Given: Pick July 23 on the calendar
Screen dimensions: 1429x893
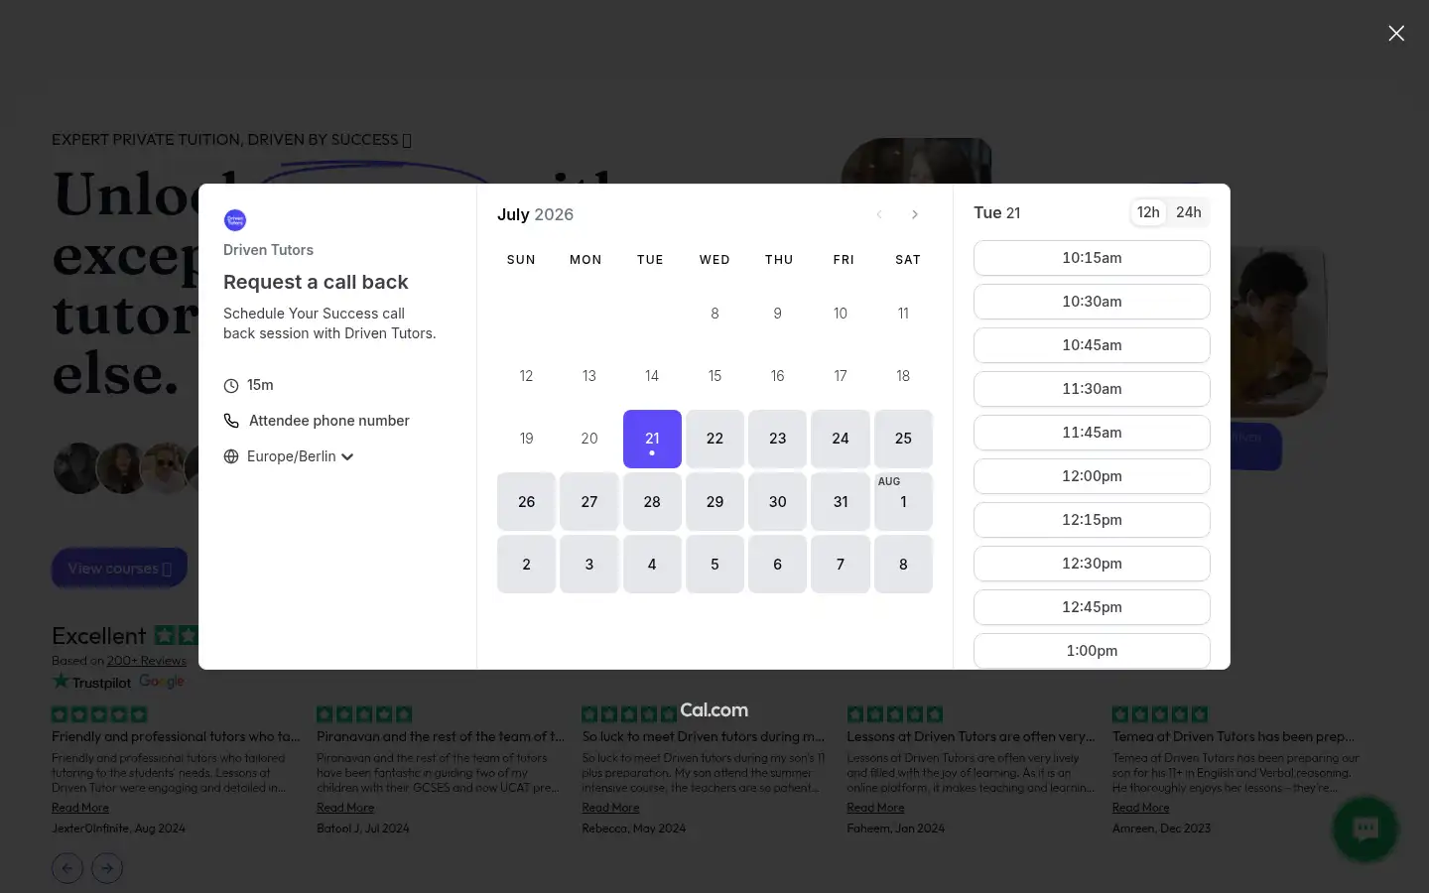Looking at the screenshot, I should pyautogui.click(x=778, y=439).
